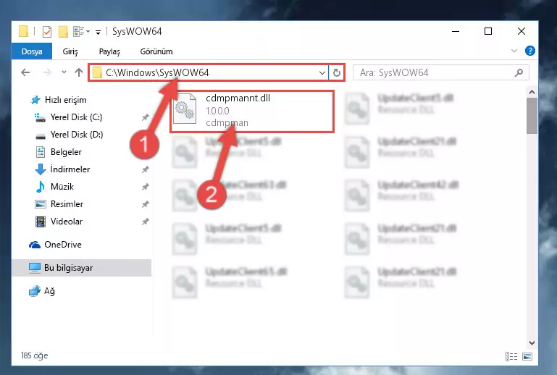Click the pin icon next to Müzik
557x375 pixels.
tap(146, 187)
